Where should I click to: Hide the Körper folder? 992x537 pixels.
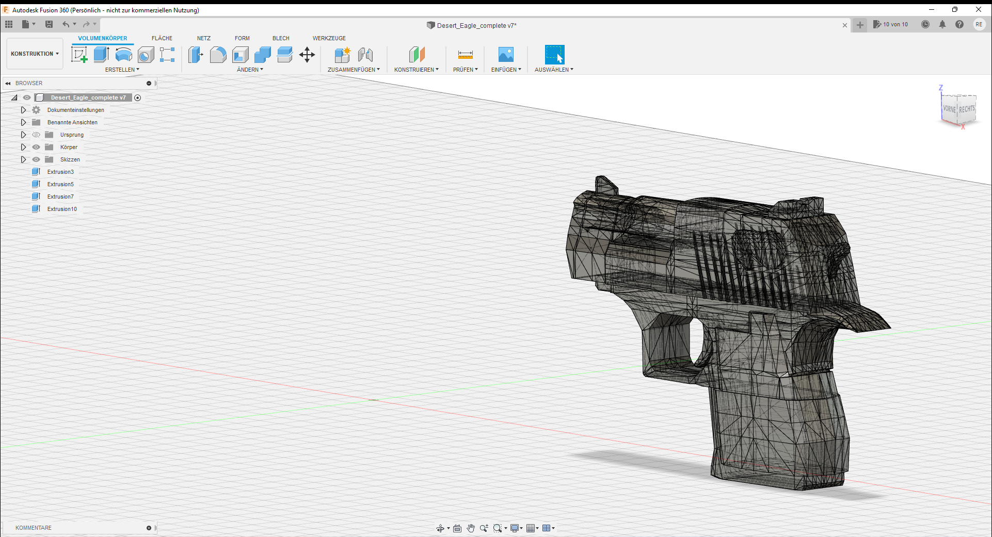(36, 147)
